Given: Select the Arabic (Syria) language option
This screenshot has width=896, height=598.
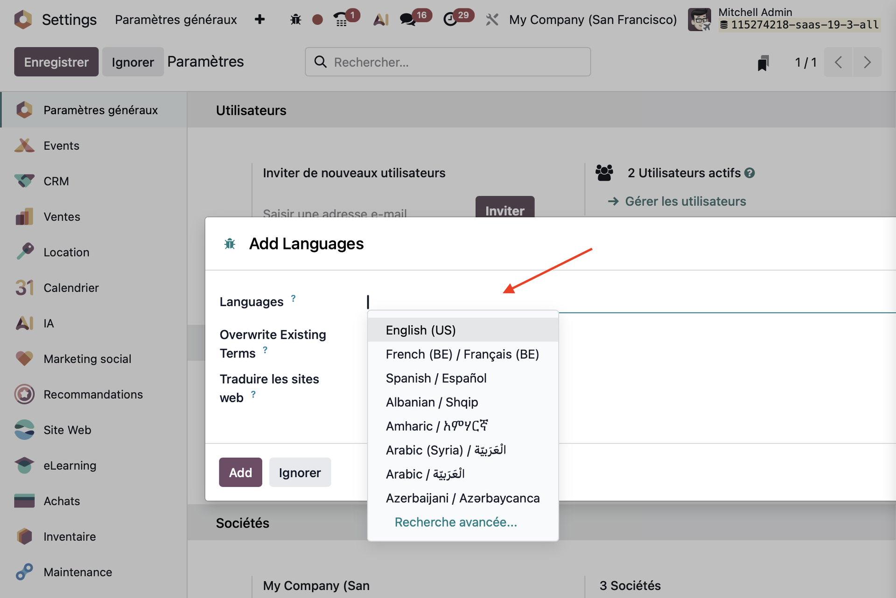Looking at the screenshot, I should (x=463, y=450).
